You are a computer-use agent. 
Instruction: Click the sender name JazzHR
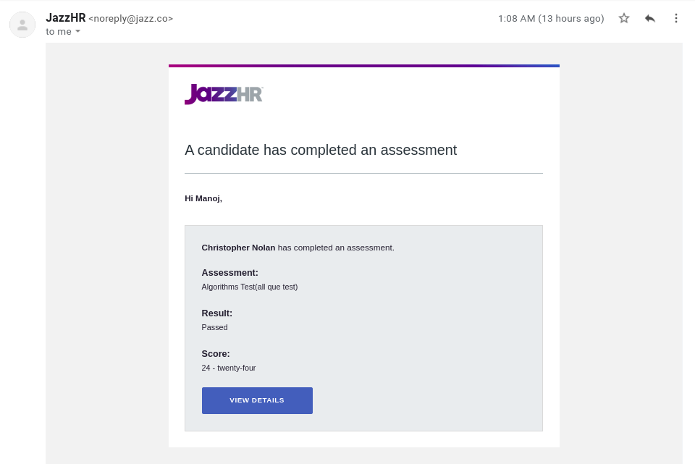(66, 17)
